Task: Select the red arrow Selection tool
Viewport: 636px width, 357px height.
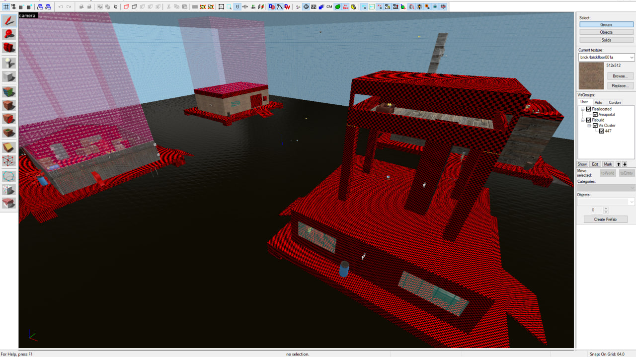Action: 9,21
